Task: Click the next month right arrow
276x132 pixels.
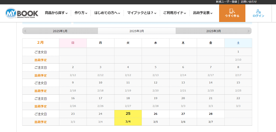Action: click(x=248, y=31)
